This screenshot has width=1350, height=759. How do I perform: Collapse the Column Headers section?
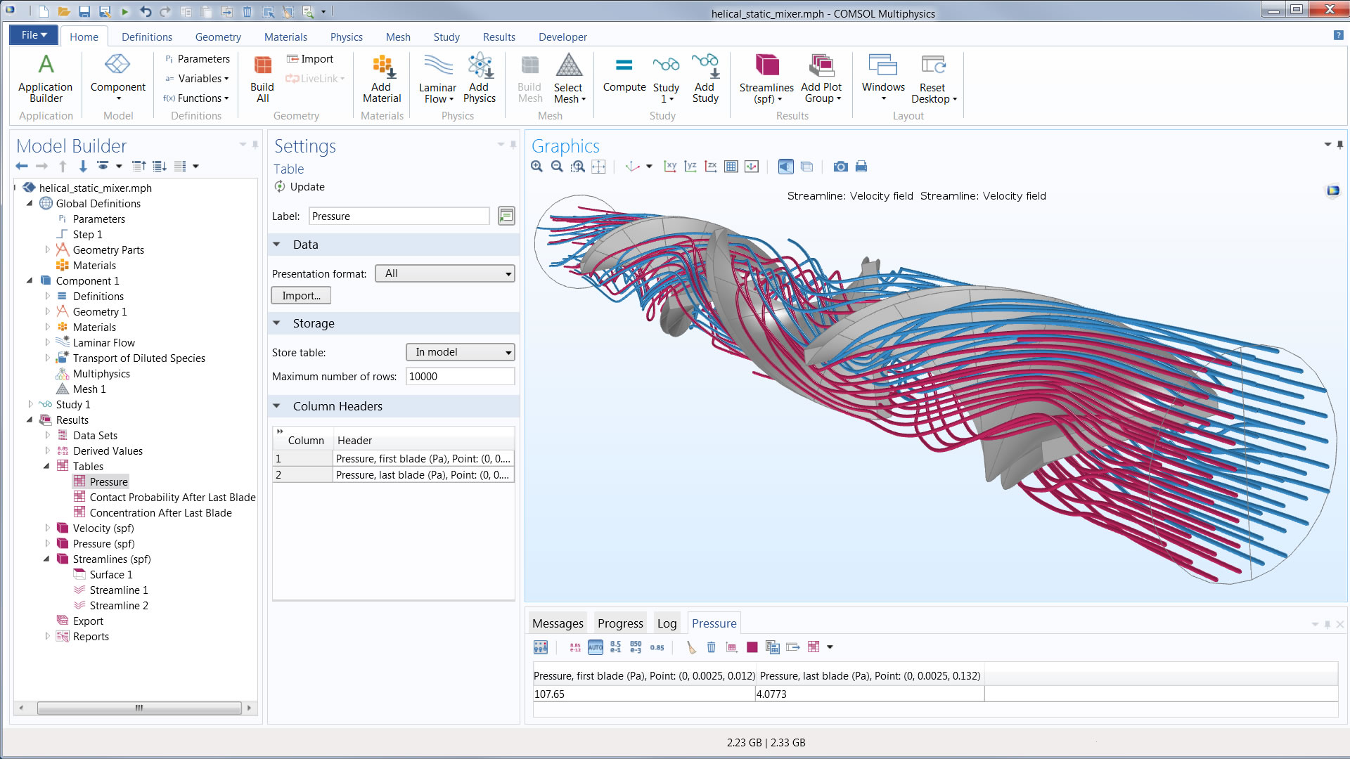[277, 406]
